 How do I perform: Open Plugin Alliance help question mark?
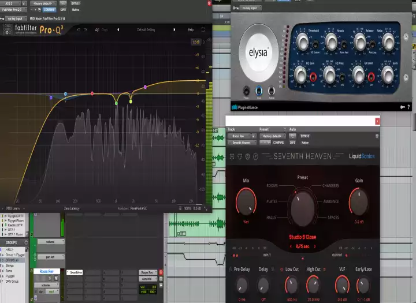[408, 107]
